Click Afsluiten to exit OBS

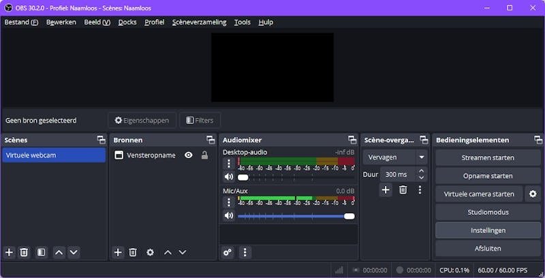[488, 249]
